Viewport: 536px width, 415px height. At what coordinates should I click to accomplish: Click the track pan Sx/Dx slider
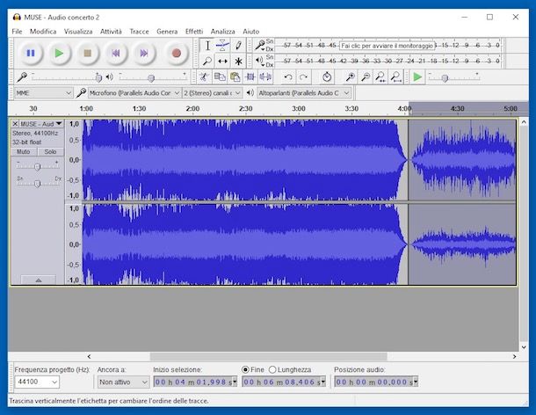coord(38,183)
